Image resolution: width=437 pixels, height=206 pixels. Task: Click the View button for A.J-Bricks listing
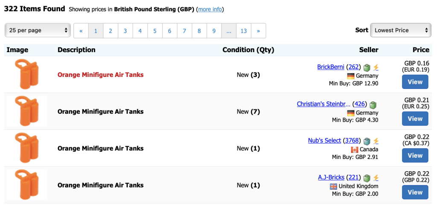[415, 192]
